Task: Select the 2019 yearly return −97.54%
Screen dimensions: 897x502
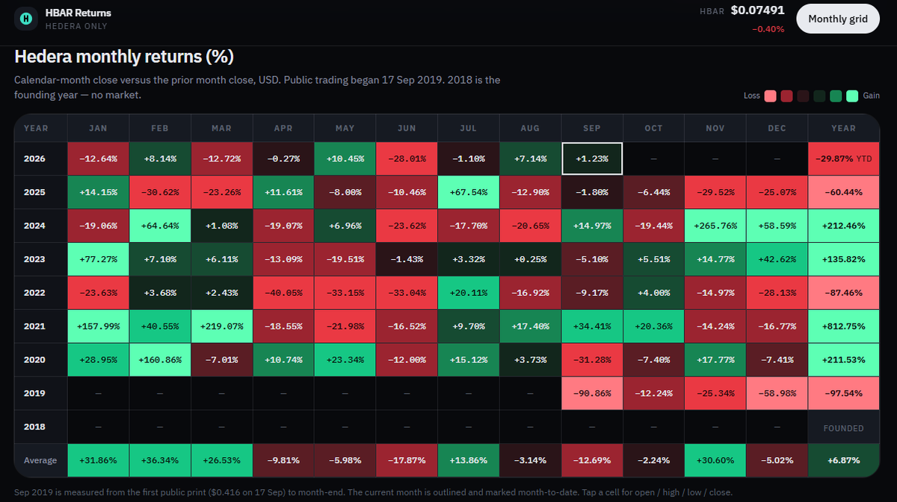Action: (x=844, y=394)
